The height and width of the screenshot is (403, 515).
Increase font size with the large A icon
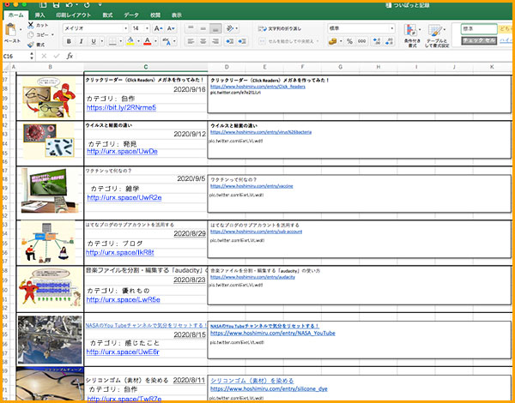(158, 28)
